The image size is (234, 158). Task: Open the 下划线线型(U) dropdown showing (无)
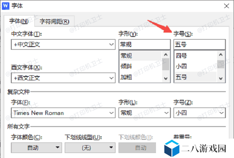point(90,148)
